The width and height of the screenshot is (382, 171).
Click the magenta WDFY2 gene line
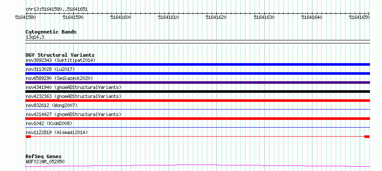pos(197,166)
